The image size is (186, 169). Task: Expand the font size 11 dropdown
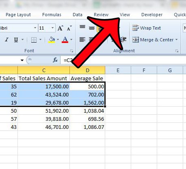(52, 28)
